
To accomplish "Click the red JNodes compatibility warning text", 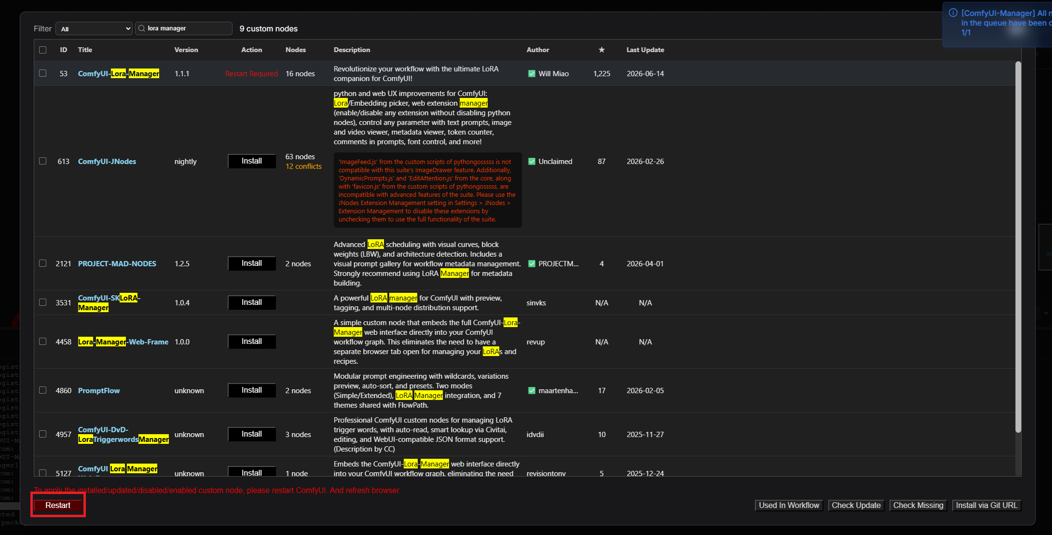I will 427,191.
